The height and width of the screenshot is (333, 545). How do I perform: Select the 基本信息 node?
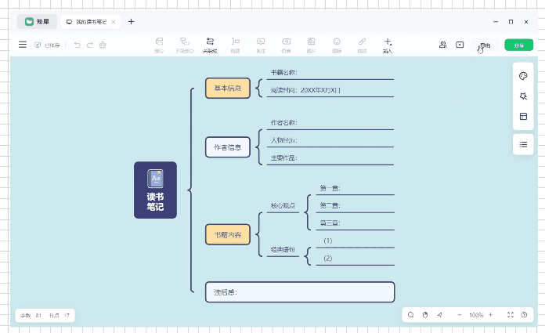[x=228, y=88]
